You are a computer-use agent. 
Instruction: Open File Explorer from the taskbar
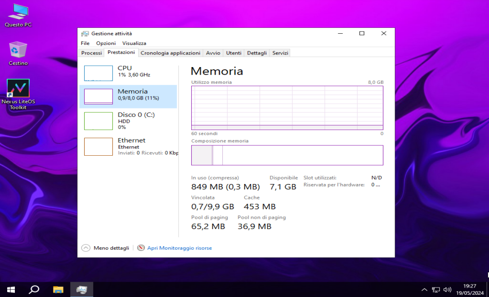(x=58, y=289)
